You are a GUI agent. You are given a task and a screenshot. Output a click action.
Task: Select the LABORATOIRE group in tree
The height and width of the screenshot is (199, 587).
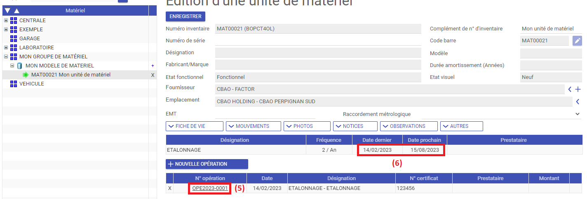tap(37, 48)
